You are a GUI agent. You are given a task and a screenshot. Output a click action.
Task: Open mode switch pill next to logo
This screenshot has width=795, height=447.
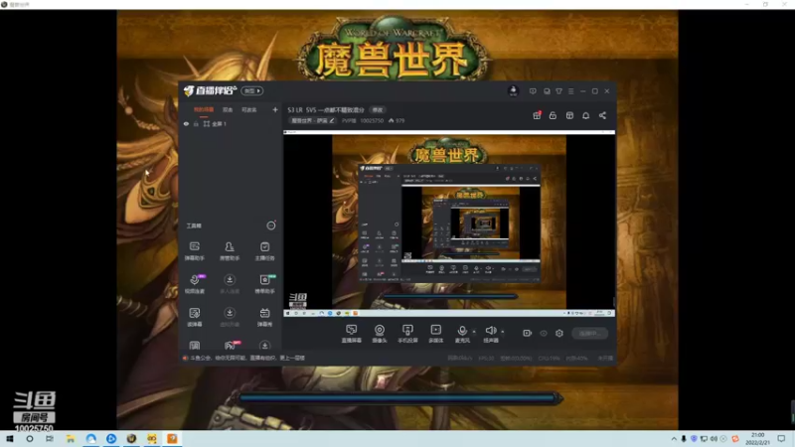click(251, 90)
